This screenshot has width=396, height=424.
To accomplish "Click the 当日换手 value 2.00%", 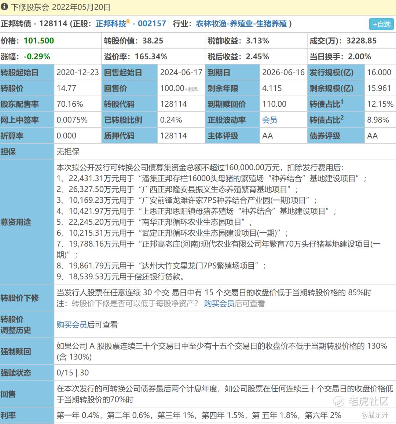I will point(359,56).
